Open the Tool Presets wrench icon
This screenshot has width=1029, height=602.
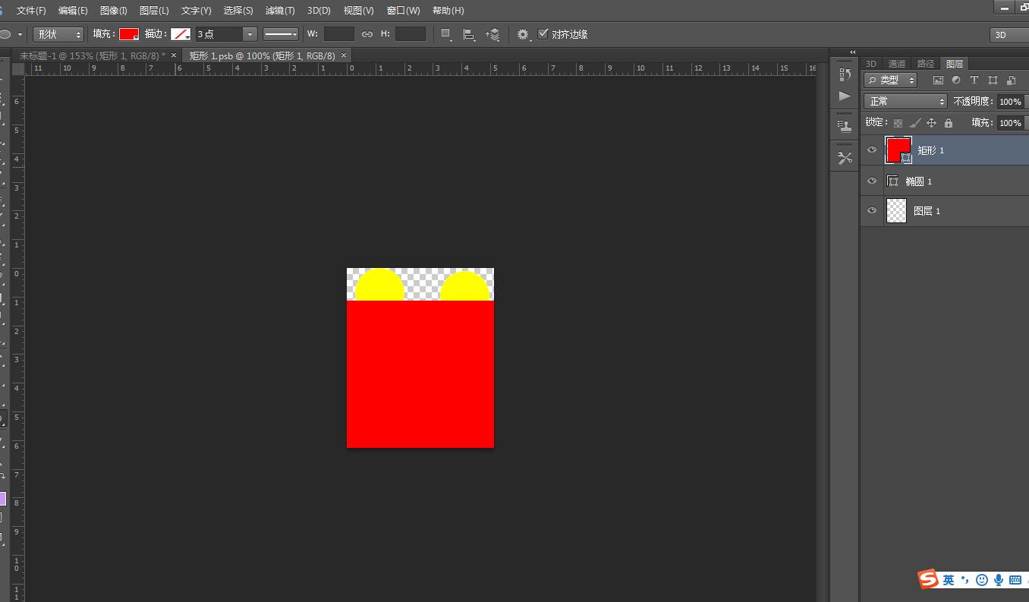(x=845, y=158)
